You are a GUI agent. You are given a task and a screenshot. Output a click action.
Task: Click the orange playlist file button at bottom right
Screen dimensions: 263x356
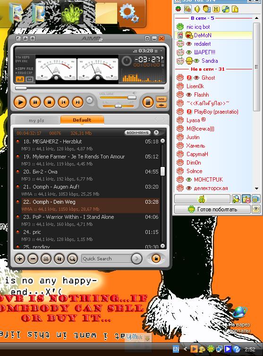point(156,258)
